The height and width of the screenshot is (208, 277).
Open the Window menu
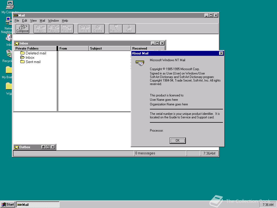tap(53, 21)
